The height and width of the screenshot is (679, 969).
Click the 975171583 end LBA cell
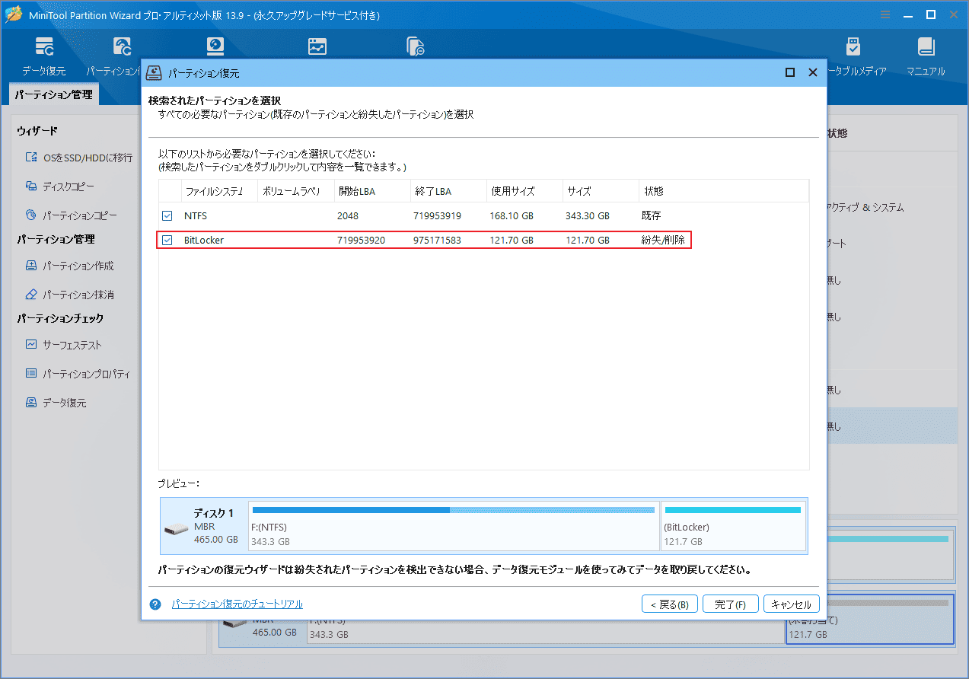(437, 241)
